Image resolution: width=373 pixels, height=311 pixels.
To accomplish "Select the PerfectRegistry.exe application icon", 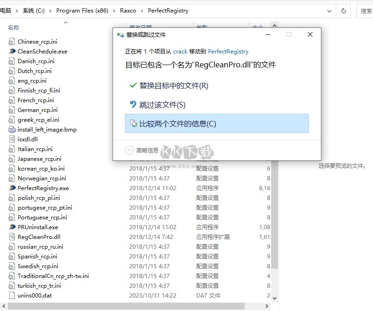I will (11, 188).
